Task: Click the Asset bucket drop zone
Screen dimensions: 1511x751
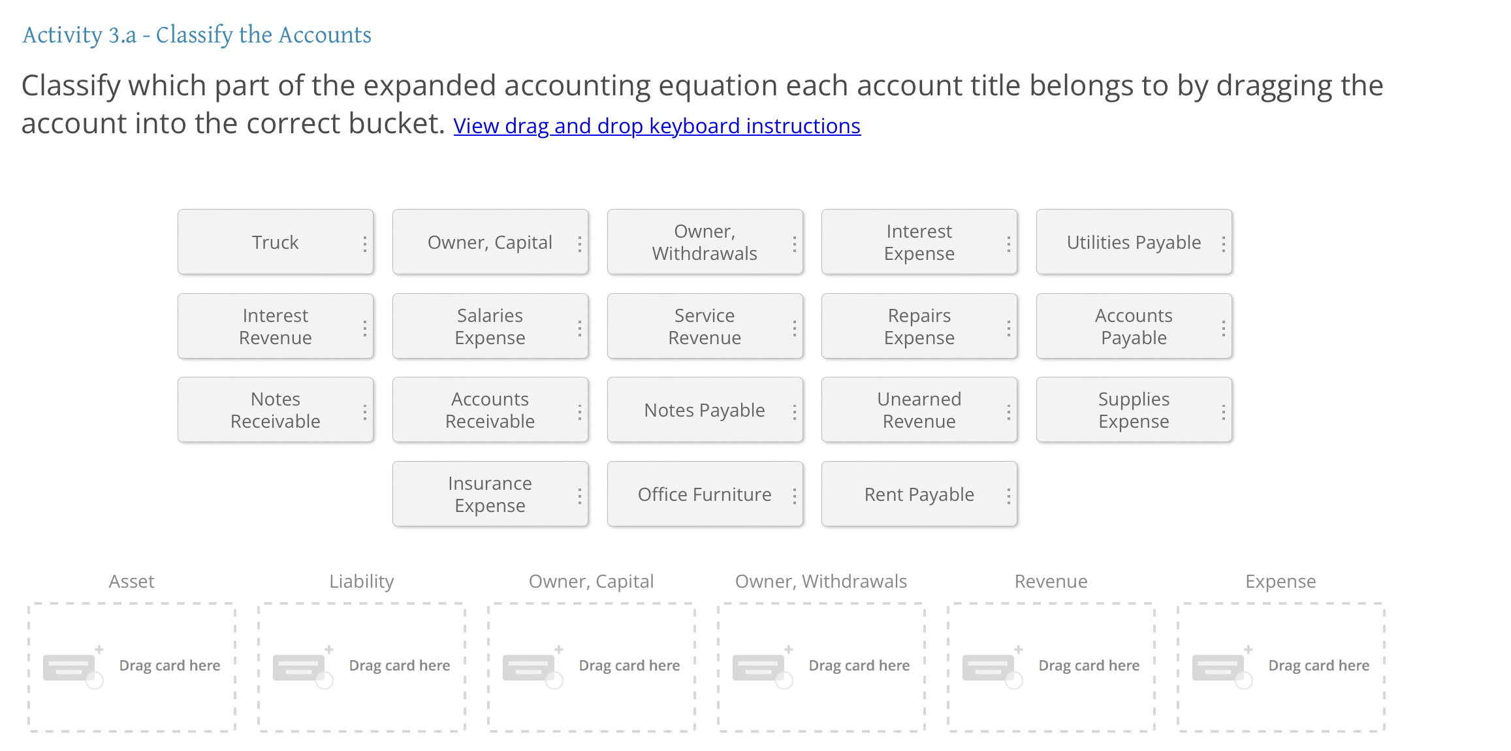Action: point(132,667)
